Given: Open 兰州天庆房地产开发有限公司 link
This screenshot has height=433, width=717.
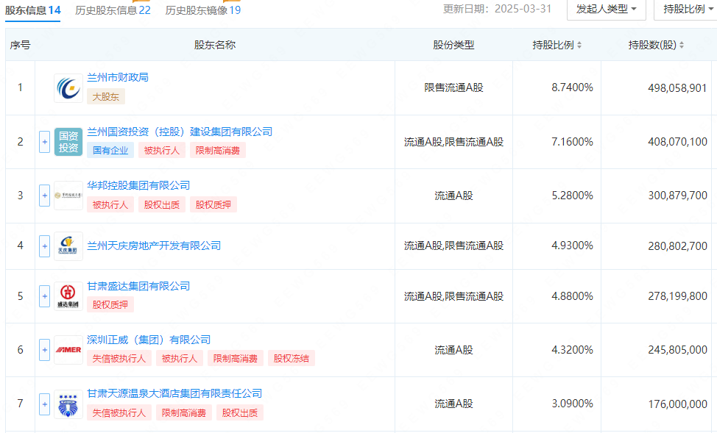Looking at the screenshot, I should [154, 246].
